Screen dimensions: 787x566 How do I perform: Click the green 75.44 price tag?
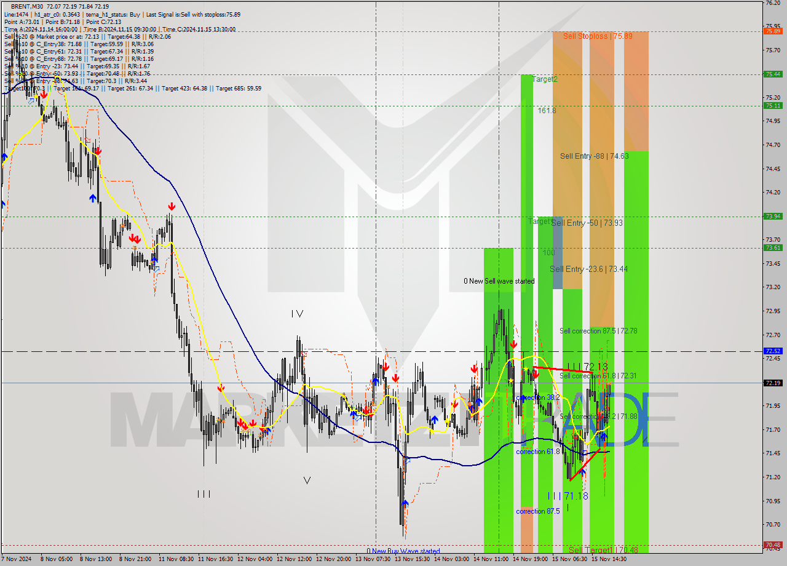pyautogui.click(x=773, y=74)
